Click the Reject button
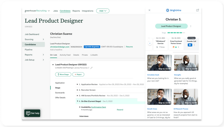The height and width of the screenshot is (127, 224). (78, 75)
